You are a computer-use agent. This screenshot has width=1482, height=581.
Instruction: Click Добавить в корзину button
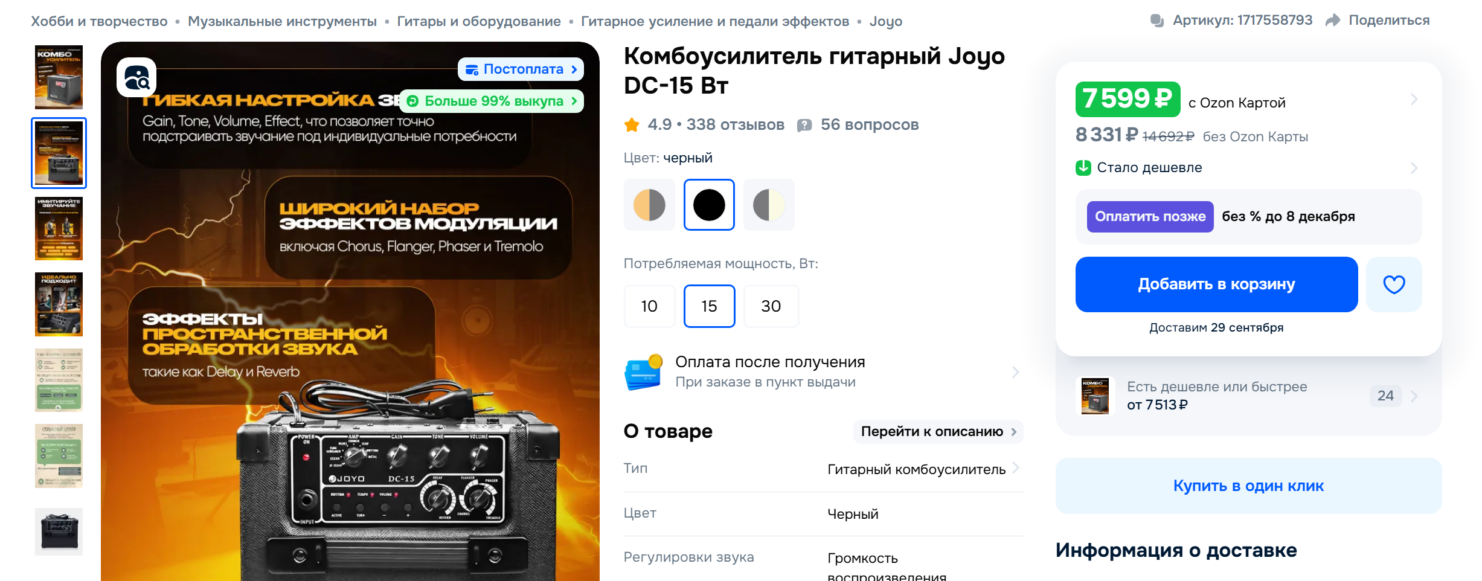point(1216,284)
